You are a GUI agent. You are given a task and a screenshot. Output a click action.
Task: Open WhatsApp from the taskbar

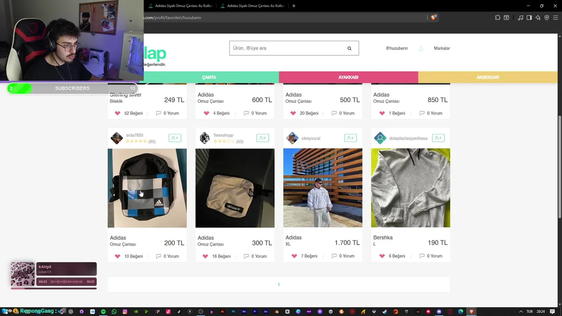tap(114, 312)
